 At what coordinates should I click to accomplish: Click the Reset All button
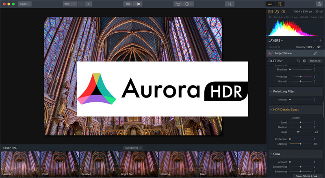pos(315,61)
